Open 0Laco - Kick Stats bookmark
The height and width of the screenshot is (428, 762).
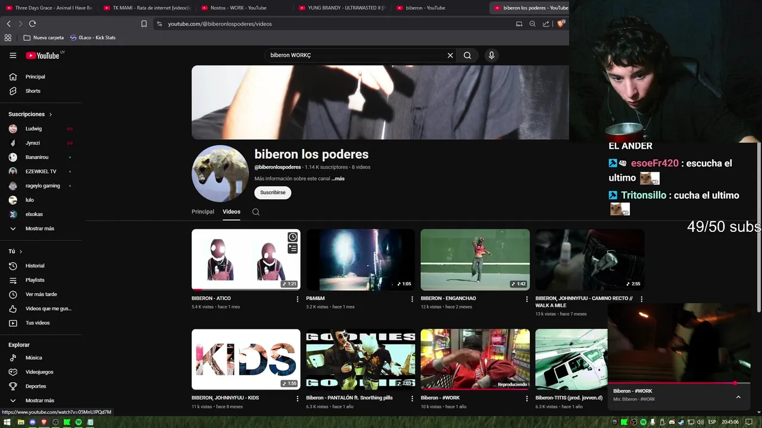(93, 37)
